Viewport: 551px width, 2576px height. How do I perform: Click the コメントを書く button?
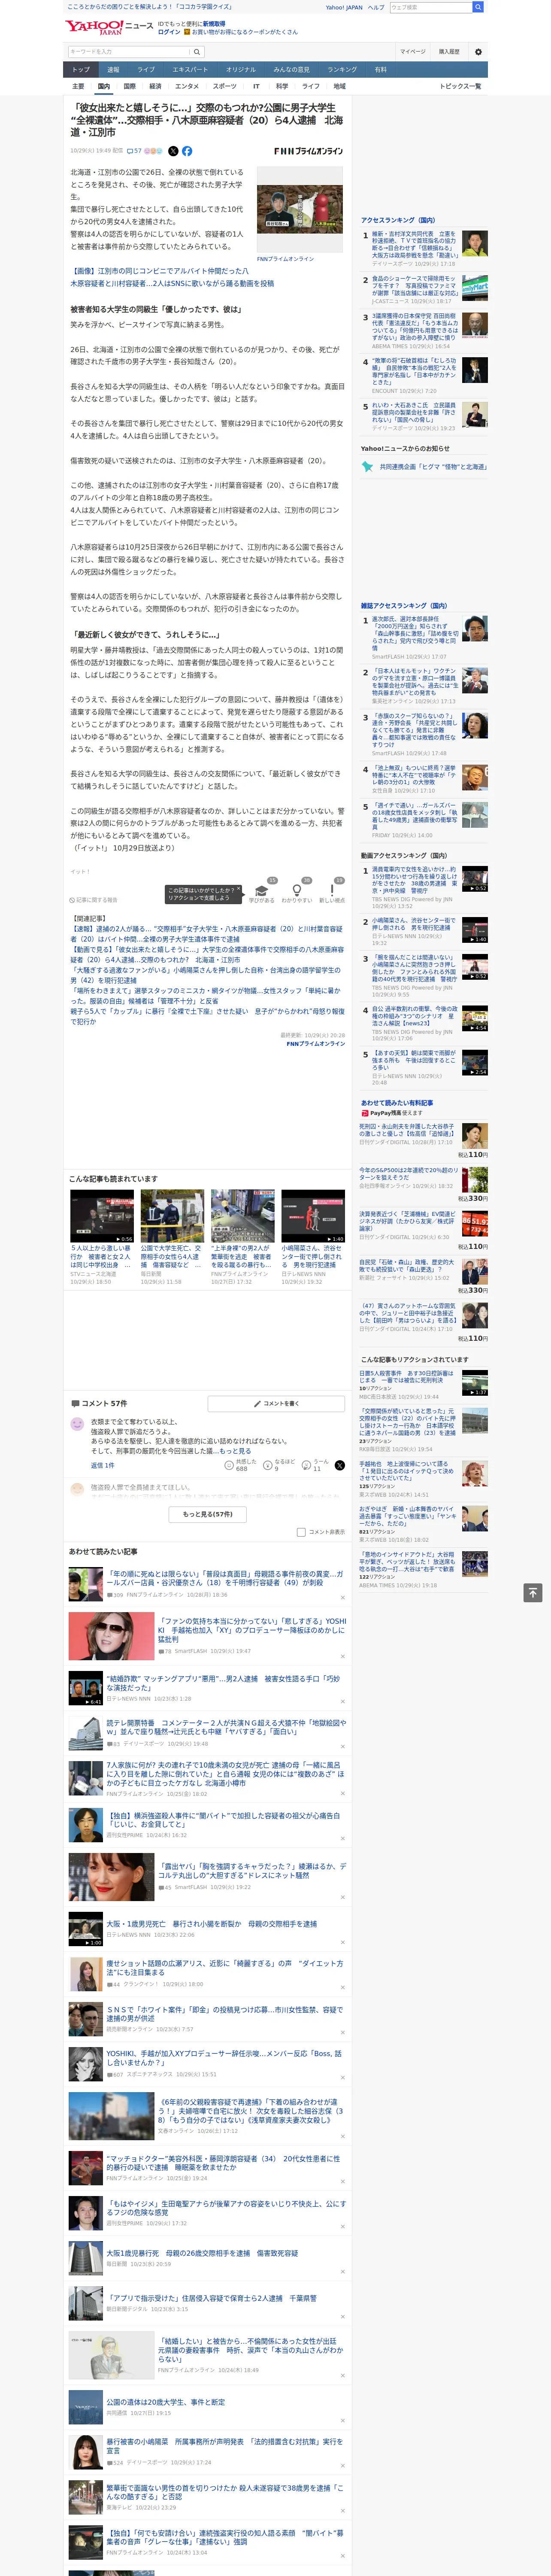[276, 1404]
